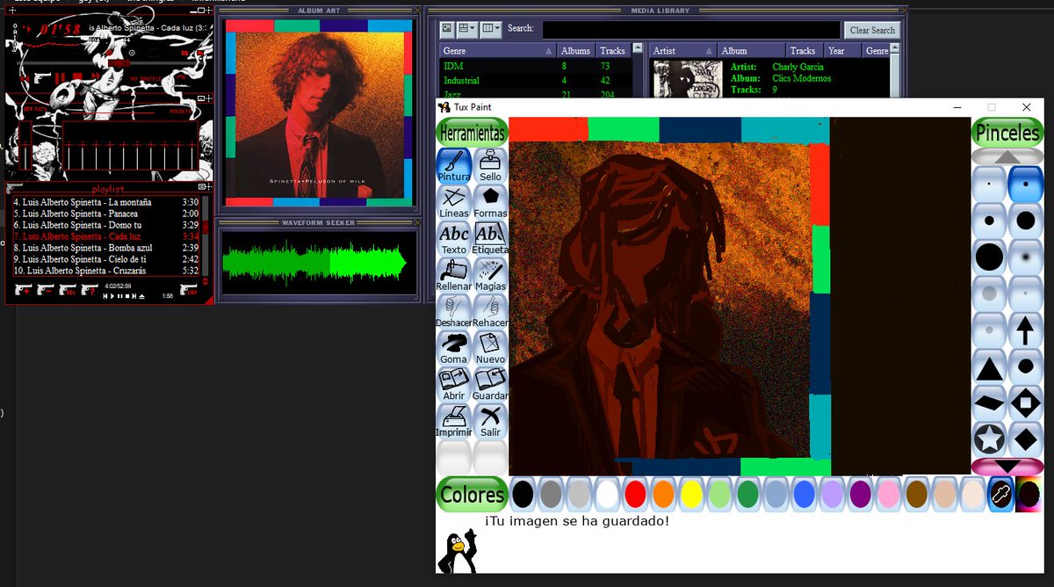The width and height of the screenshot is (1054, 587).
Task: Select the yellow color swatch
Action: coord(691,495)
